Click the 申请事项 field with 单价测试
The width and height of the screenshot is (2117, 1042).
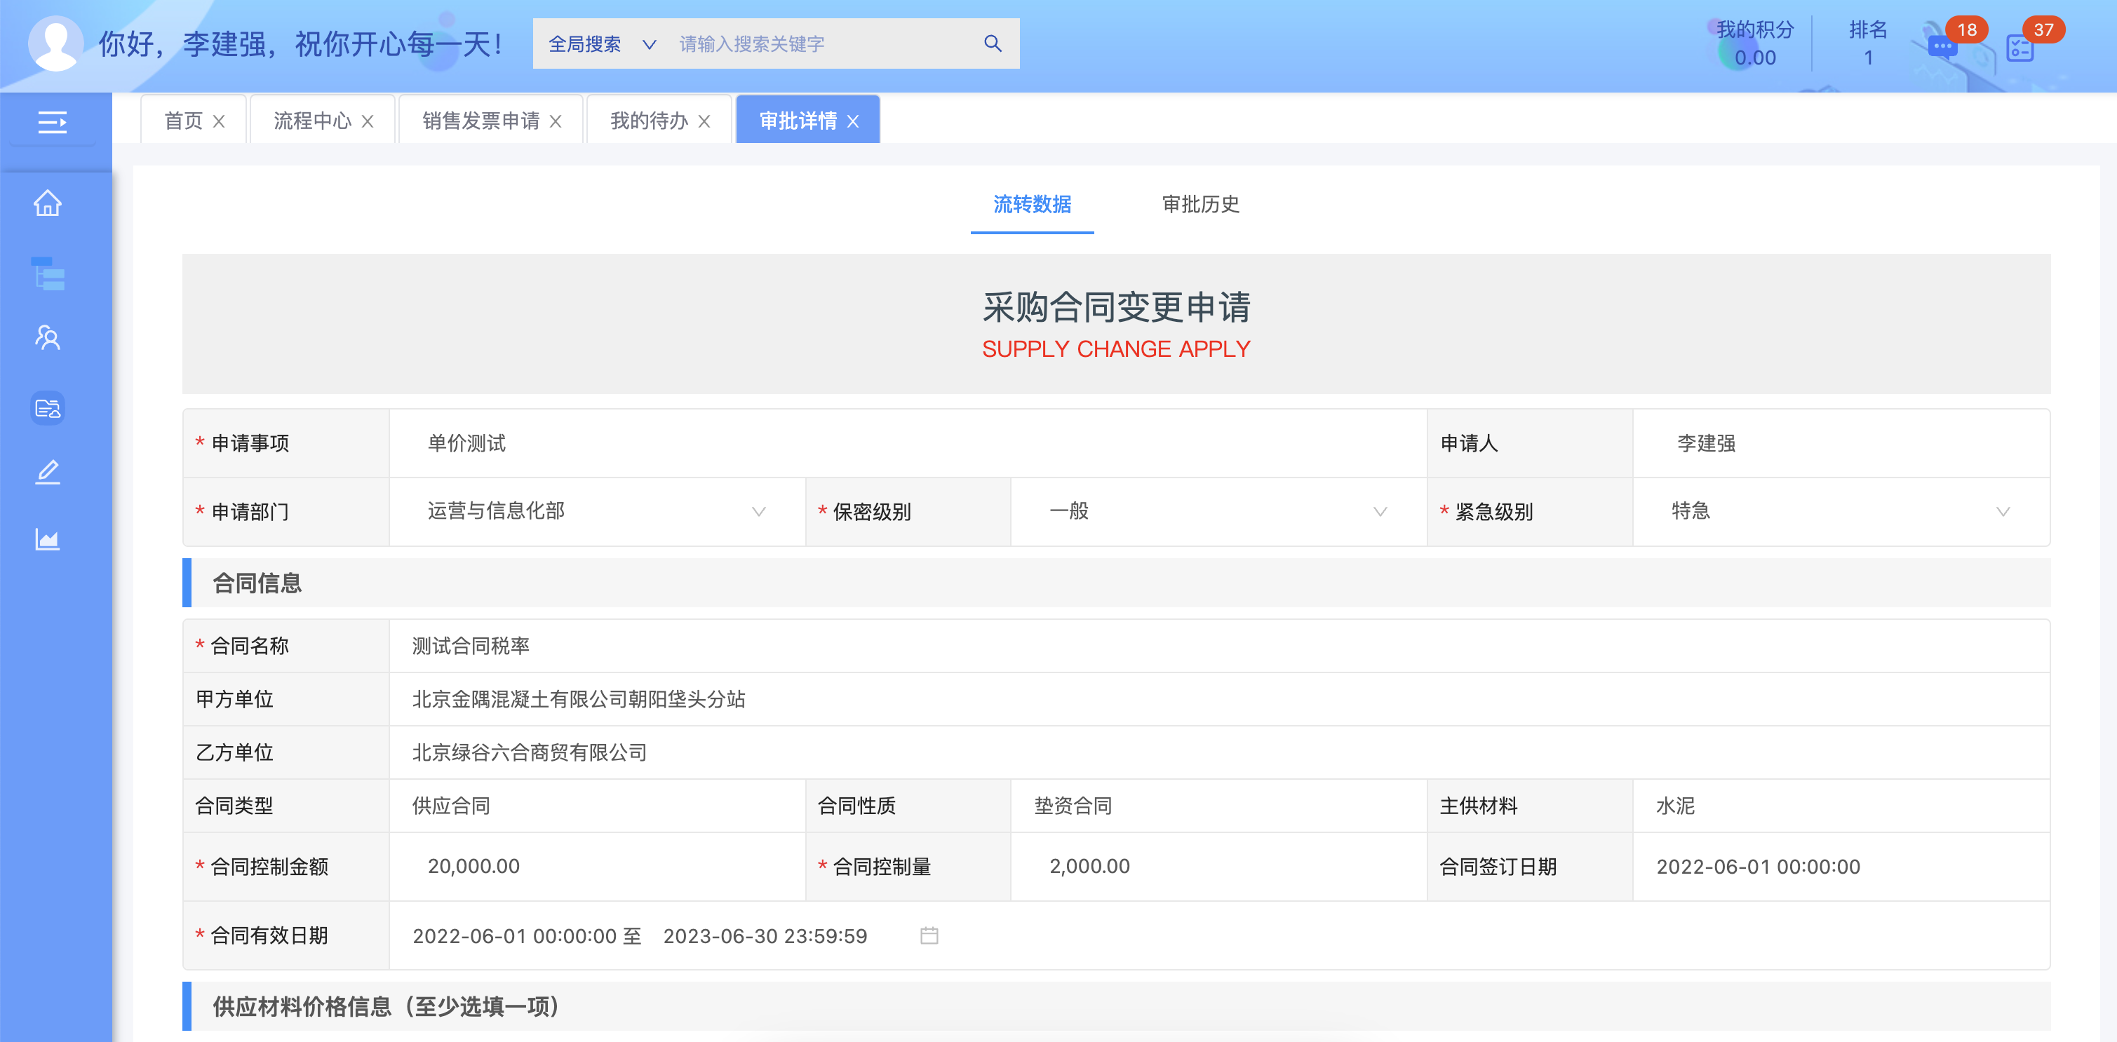pyautogui.click(x=908, y=443)
